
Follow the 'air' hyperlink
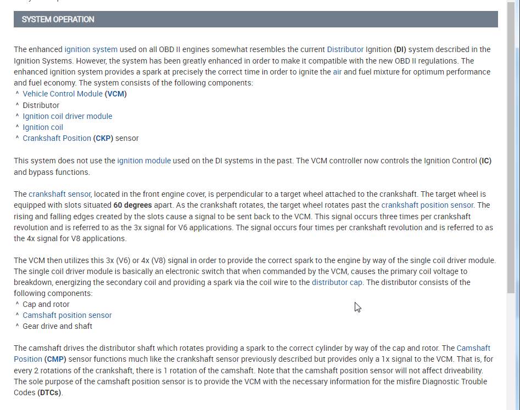[337, 72]
